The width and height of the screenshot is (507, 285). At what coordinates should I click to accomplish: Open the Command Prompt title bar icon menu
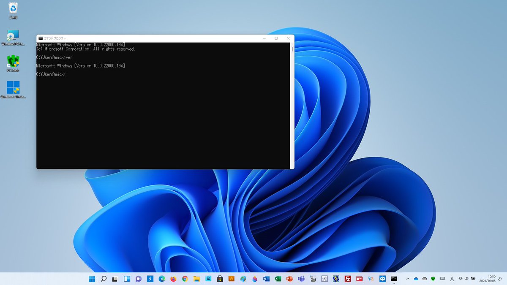(x=41, y=38)
